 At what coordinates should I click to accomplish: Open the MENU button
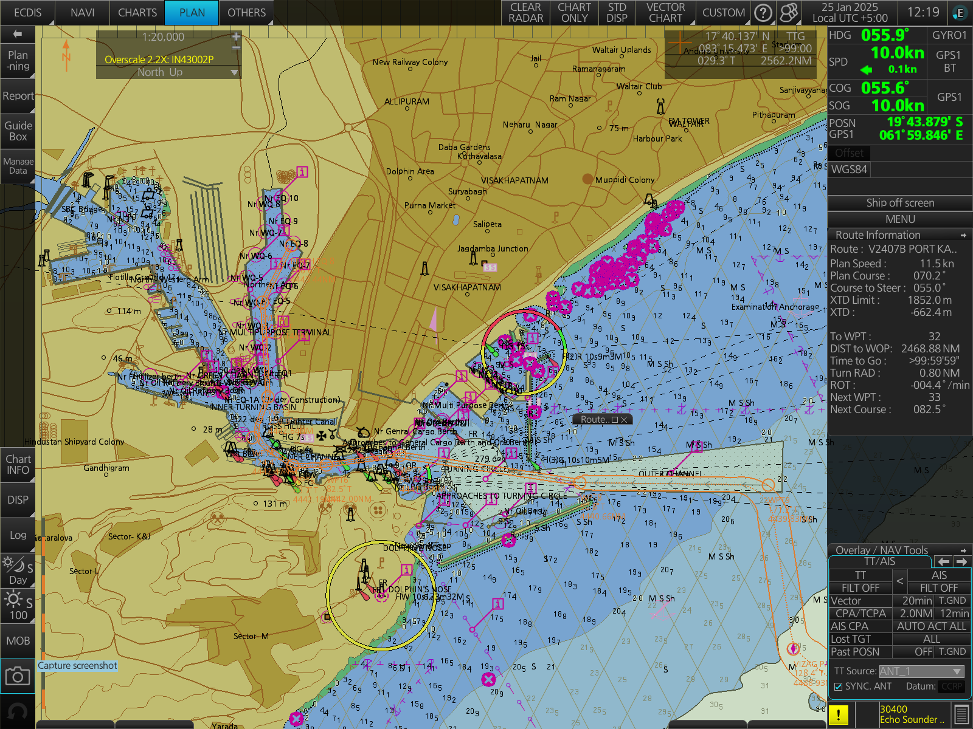click(x=900, y=219)
